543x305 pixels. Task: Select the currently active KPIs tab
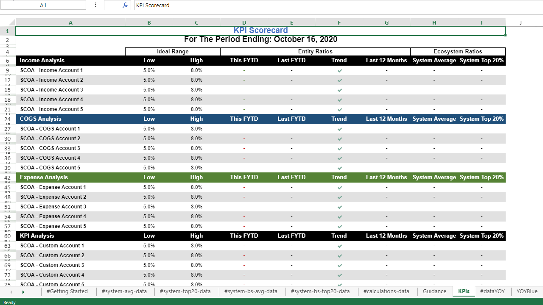(x=464, y=291)
